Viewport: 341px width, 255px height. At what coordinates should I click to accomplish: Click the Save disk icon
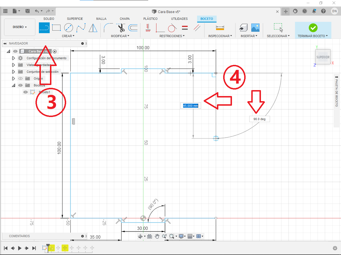[28, 11]
